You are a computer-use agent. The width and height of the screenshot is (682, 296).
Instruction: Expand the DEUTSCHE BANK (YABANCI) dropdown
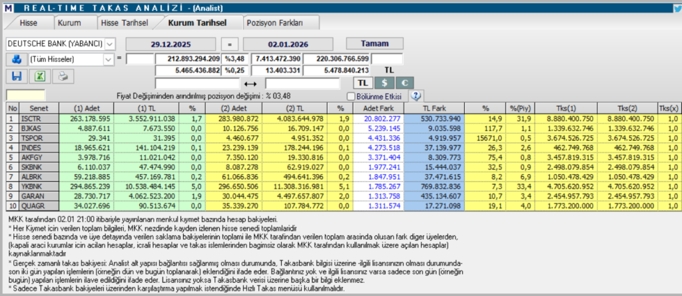109,43
